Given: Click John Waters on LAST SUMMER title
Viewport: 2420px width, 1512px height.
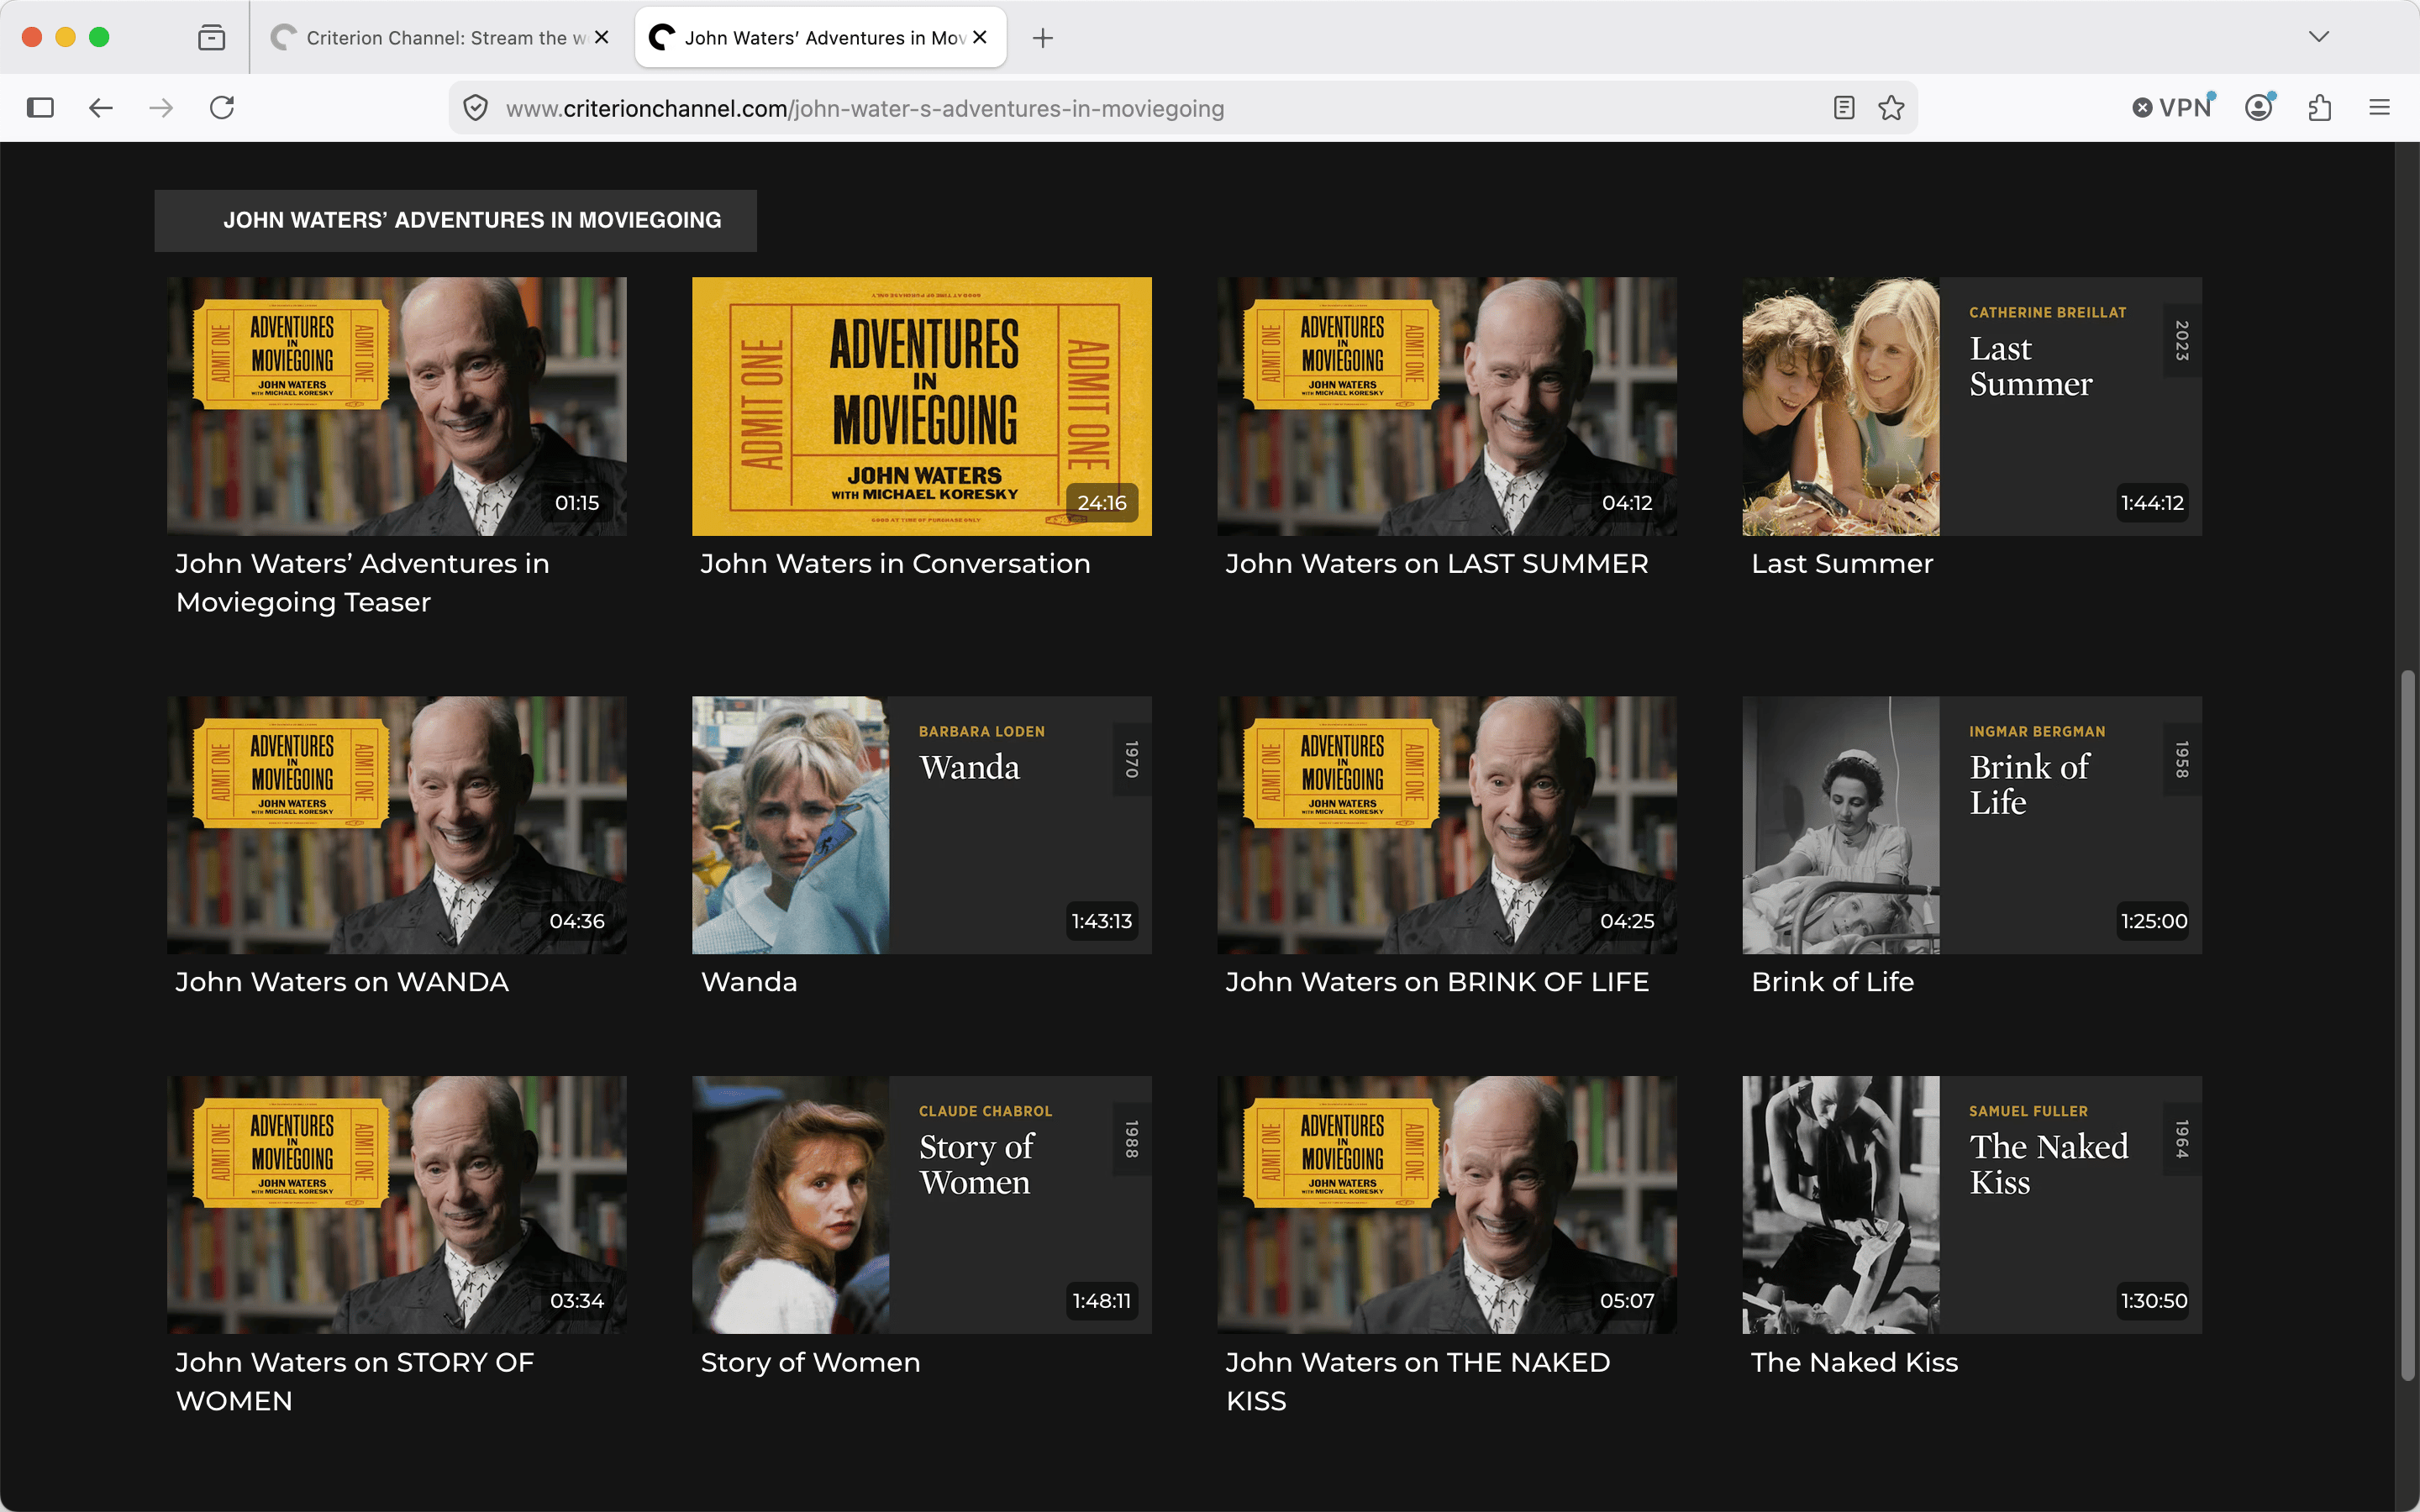Looking at the screenshot, I should (1437, 564).
